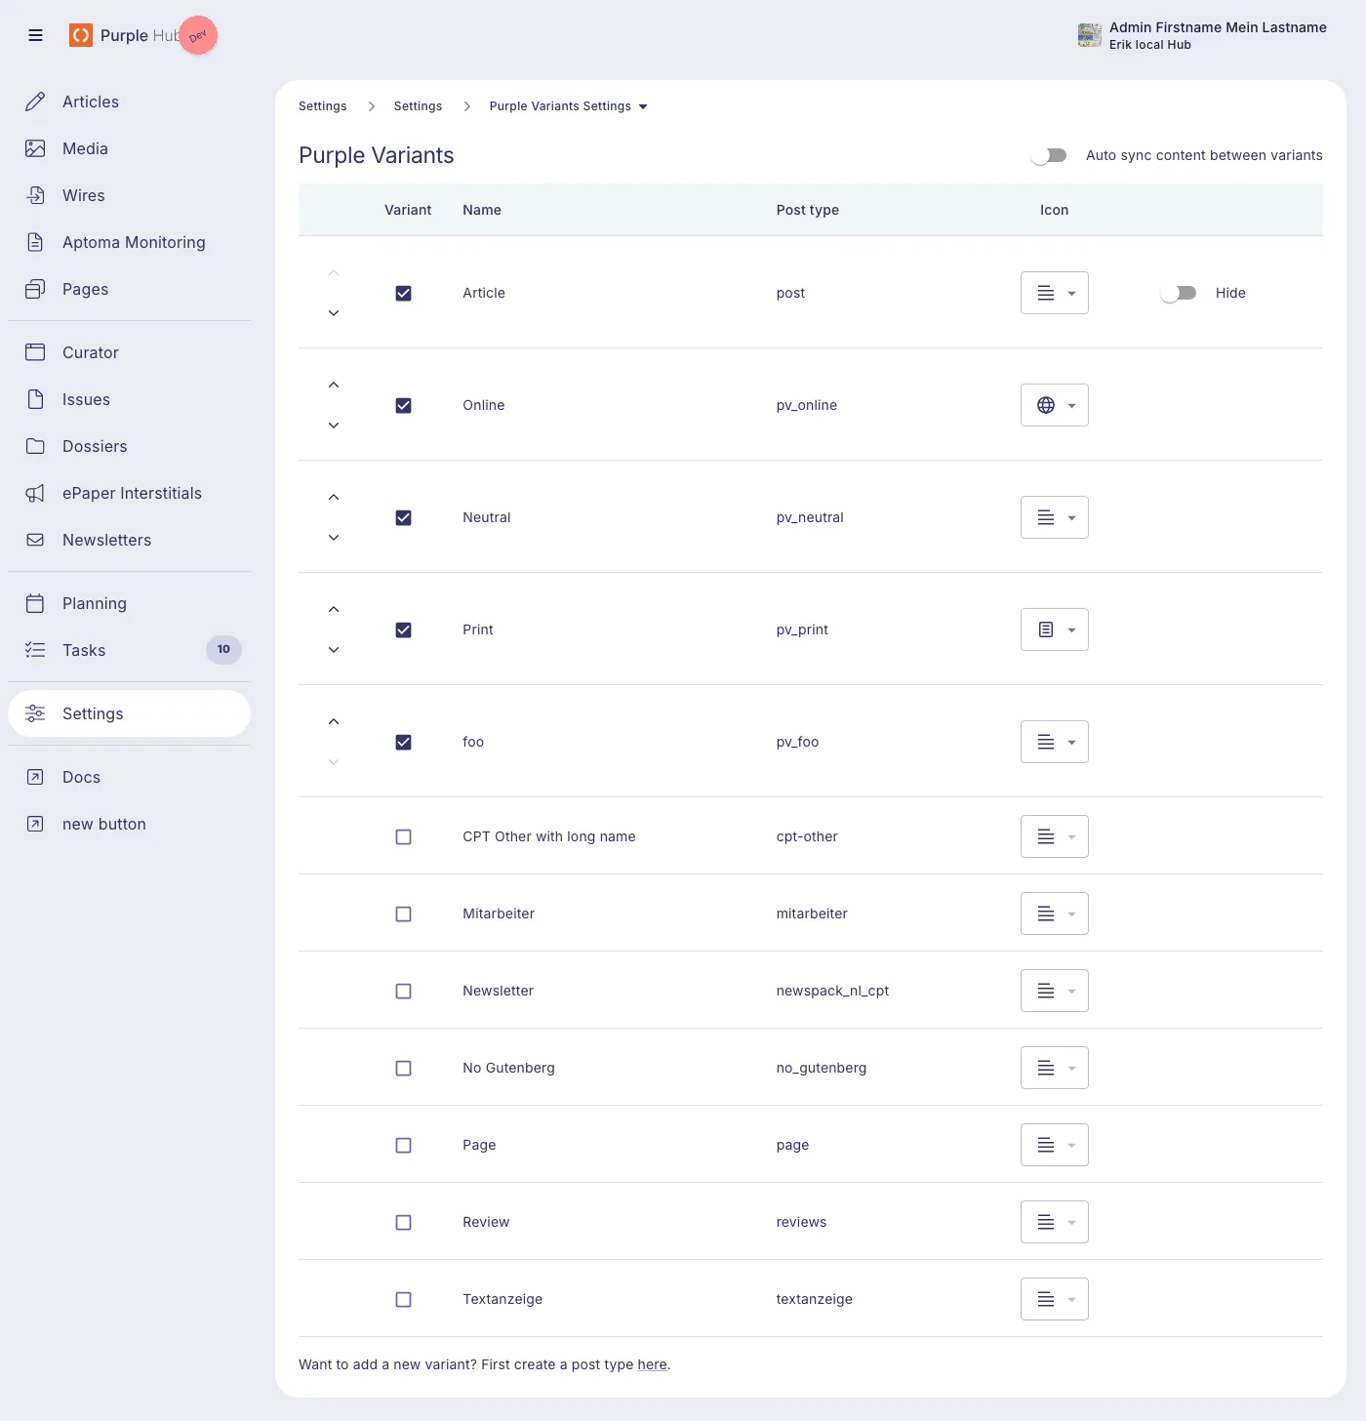Click the Newsletters envelope icon
Screen dimensions: 1366x1421
pos(35,540)
